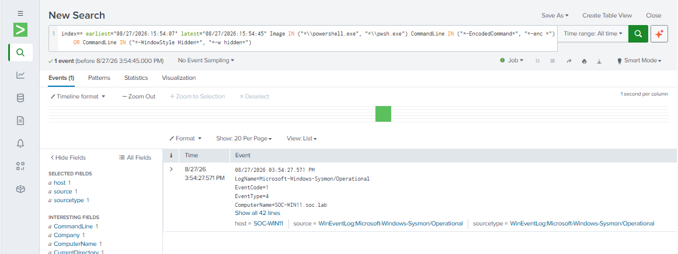Open the Job menu
This screenshot has height=254, width=678.
512,61
